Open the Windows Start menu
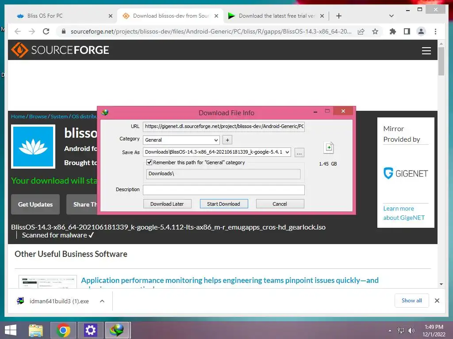Screen dimensions: 453x339 (11, 330)
